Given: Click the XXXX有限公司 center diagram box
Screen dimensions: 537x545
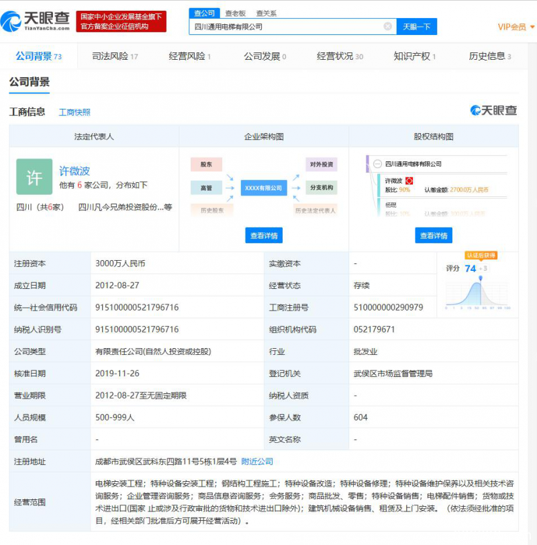Looking at the screenshot, I should (264, 187).
